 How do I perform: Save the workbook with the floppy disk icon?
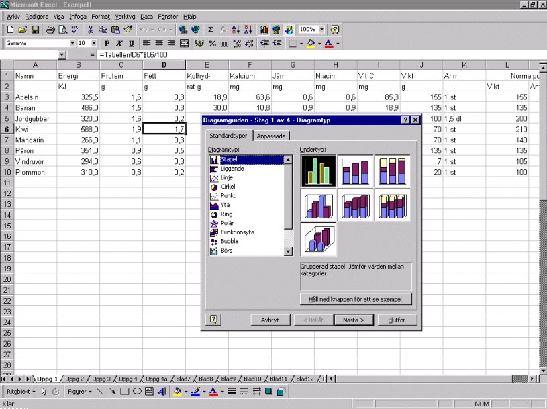[x=35, y=30]
